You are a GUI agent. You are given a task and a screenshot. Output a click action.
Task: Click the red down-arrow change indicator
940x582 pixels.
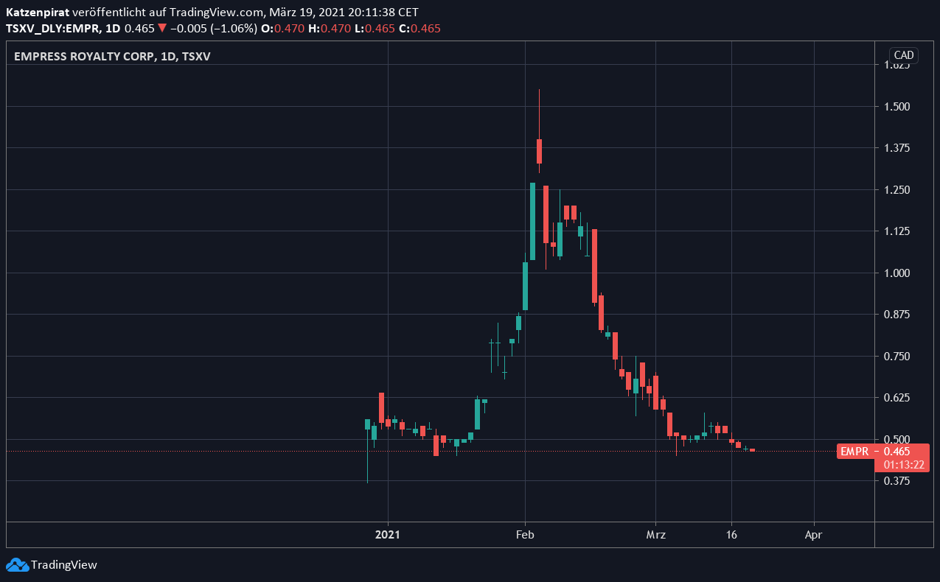(162, 28)
